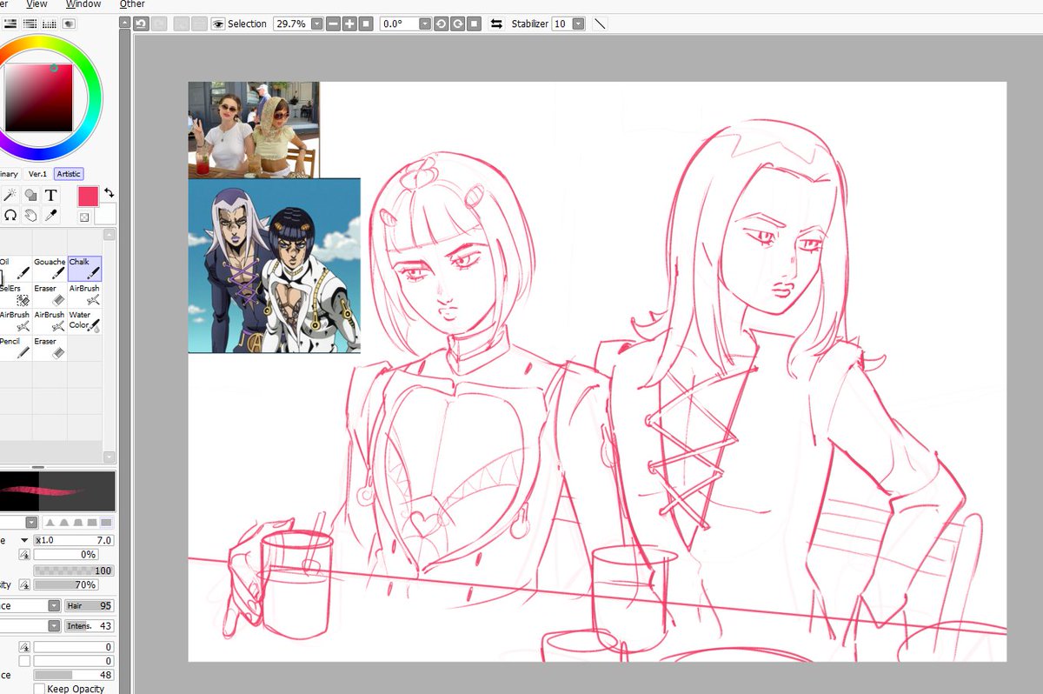
Task: Click the 70% minimum density slider
Action: point(65,584)
